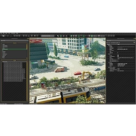This screenshot has width=136, height=136.
Task: Toggle the CastShadows checkbox
Action: (118, 56)
